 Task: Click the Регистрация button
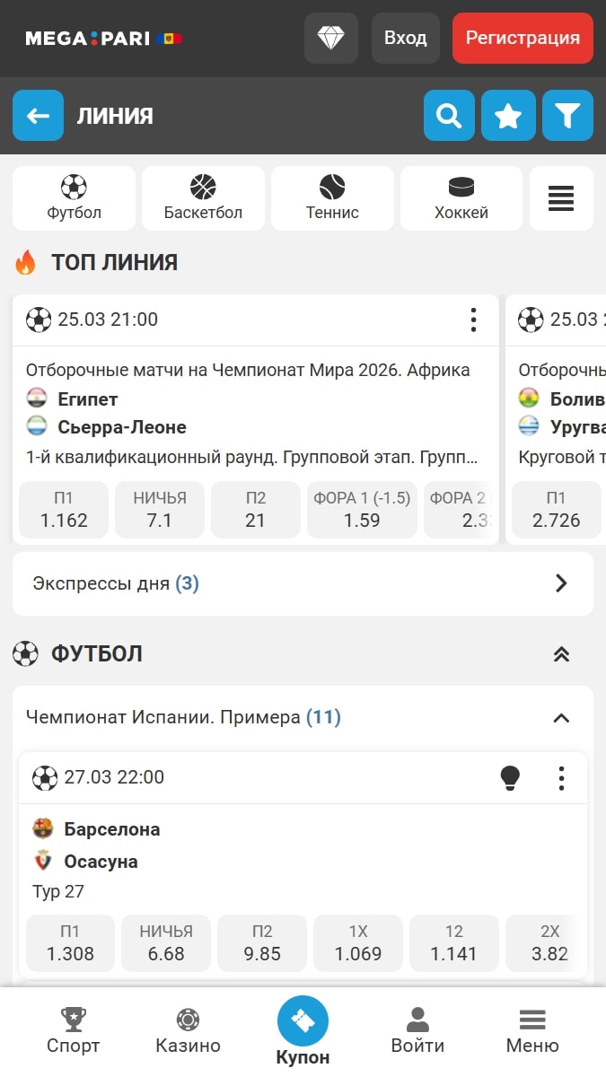click(523, 38)
